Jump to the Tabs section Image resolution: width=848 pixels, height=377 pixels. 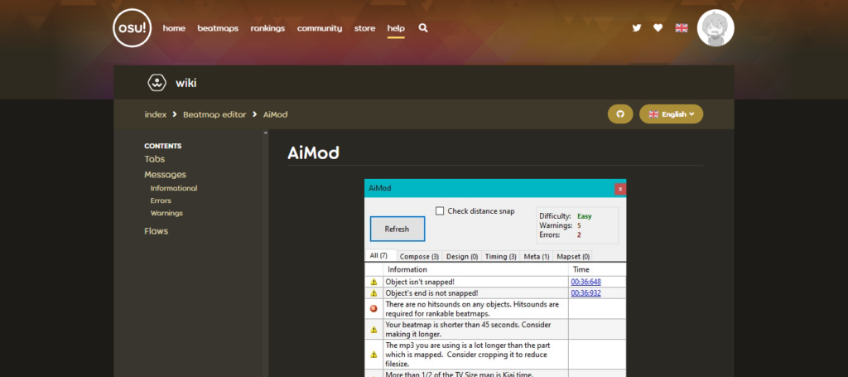(154, 159)
